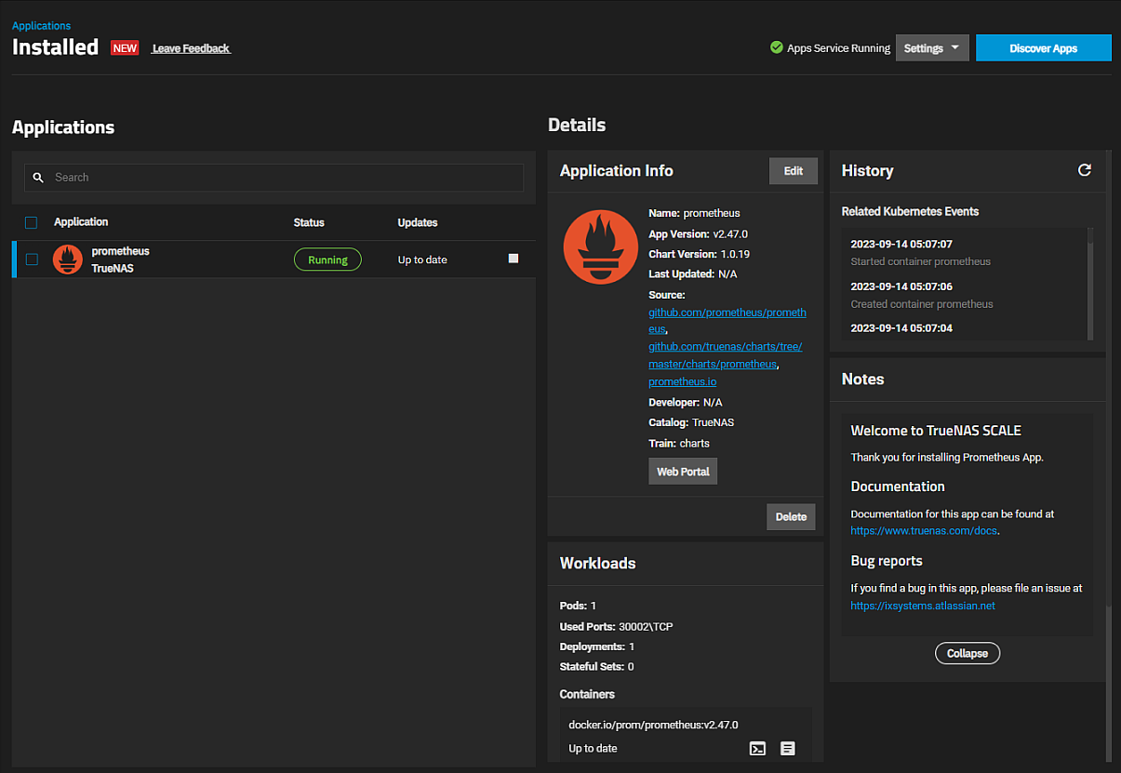Screen dimensions: 1121x773
Task: Open the prometheus.io source link
Action: pos(682,381)
